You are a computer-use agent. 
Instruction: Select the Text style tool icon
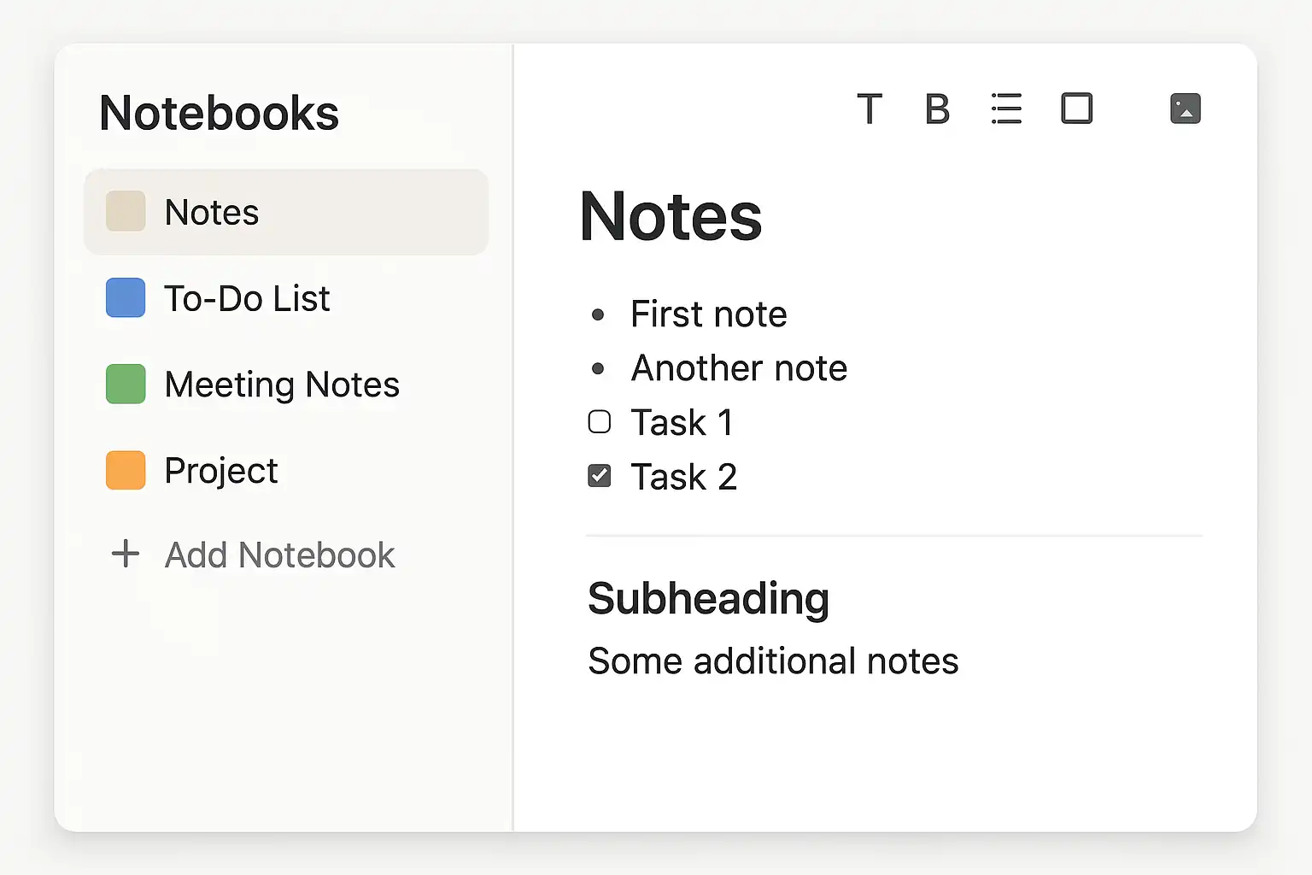pos(869,109)
